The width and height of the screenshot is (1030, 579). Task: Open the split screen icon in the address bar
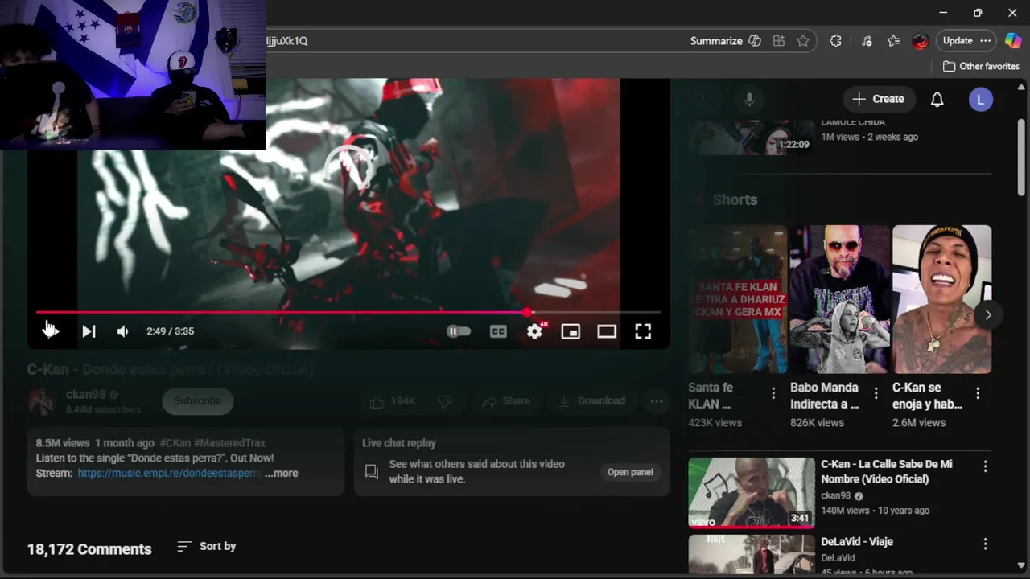(x=778, y=41)
